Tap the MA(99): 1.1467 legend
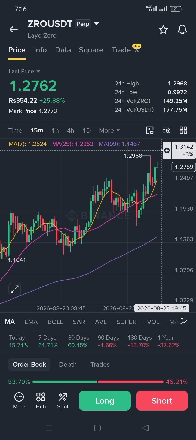The image size is (196, 440). pyautogui.click(x=119, y=144)
